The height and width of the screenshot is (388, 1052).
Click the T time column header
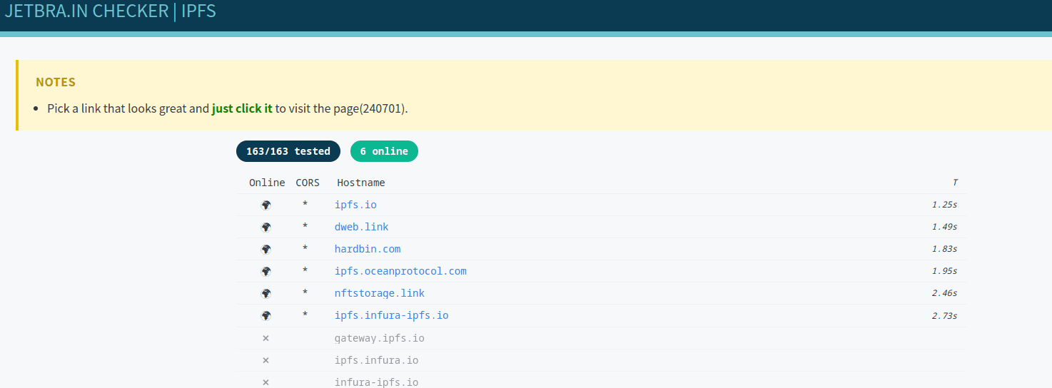pos(955,183)
